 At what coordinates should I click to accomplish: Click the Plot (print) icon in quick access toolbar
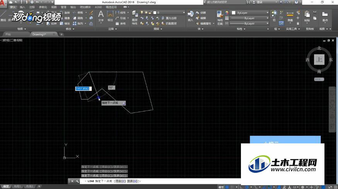click(32, 2)
